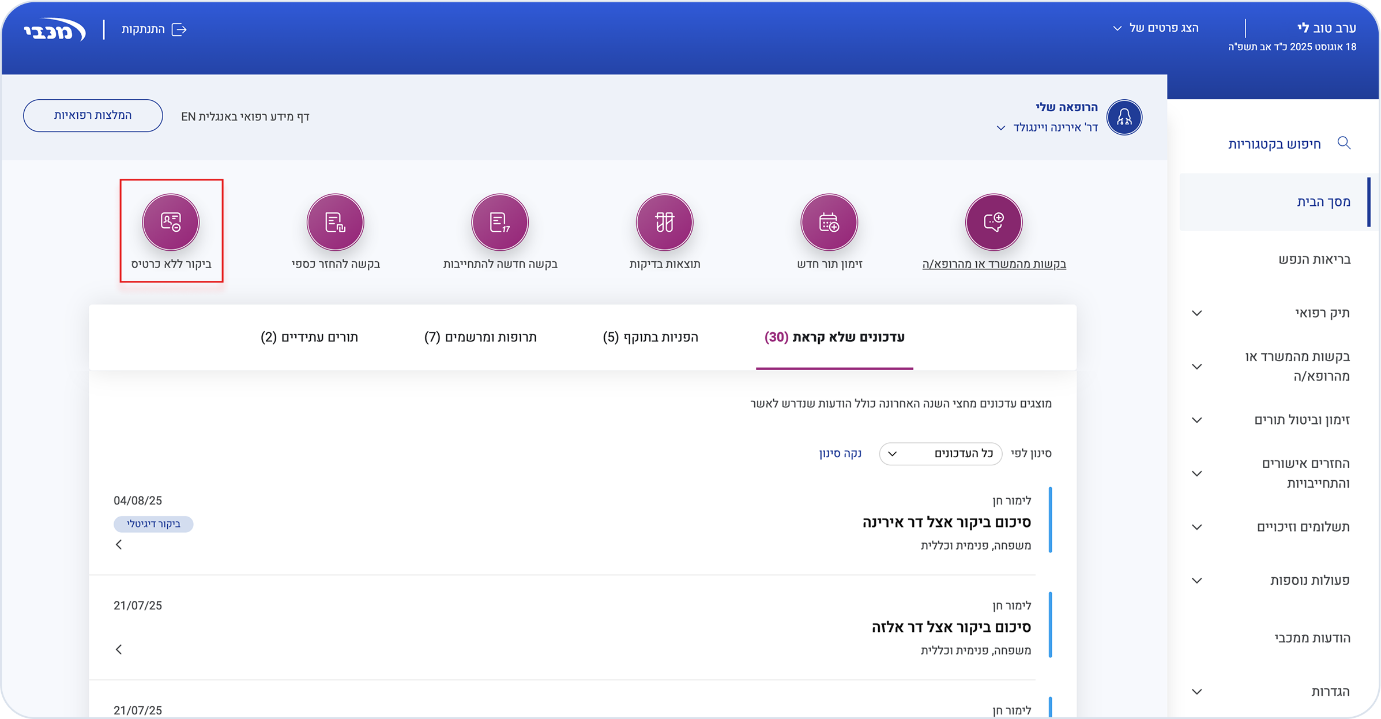1381x719 pixels.
Task: Click new commitment request icon
Action: (x=500, y=222)
